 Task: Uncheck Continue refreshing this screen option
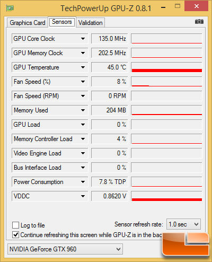pyautogui.click(x=15, y=235)
